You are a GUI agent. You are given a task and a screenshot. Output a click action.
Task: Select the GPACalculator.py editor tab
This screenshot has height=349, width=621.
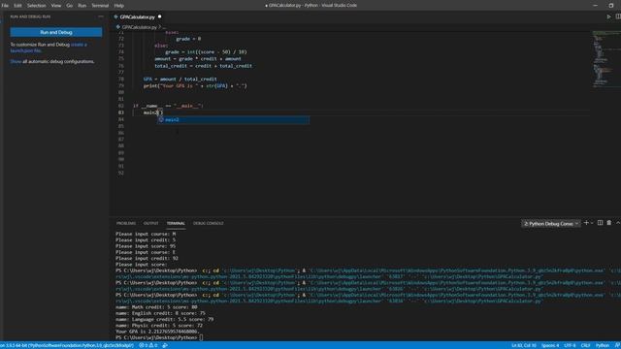pyautogui.click(x=138, y=17)
